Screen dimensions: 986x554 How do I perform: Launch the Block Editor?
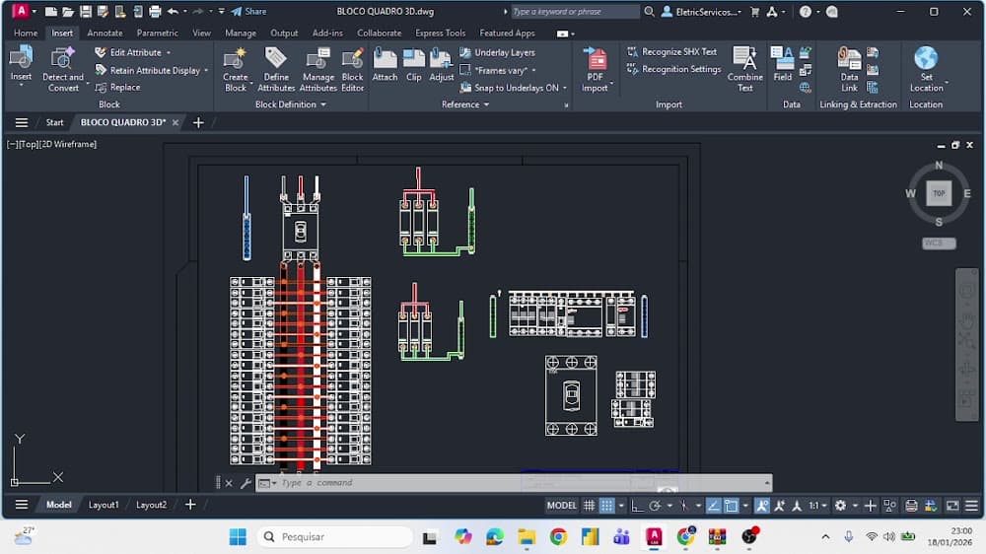click(352, 69)
